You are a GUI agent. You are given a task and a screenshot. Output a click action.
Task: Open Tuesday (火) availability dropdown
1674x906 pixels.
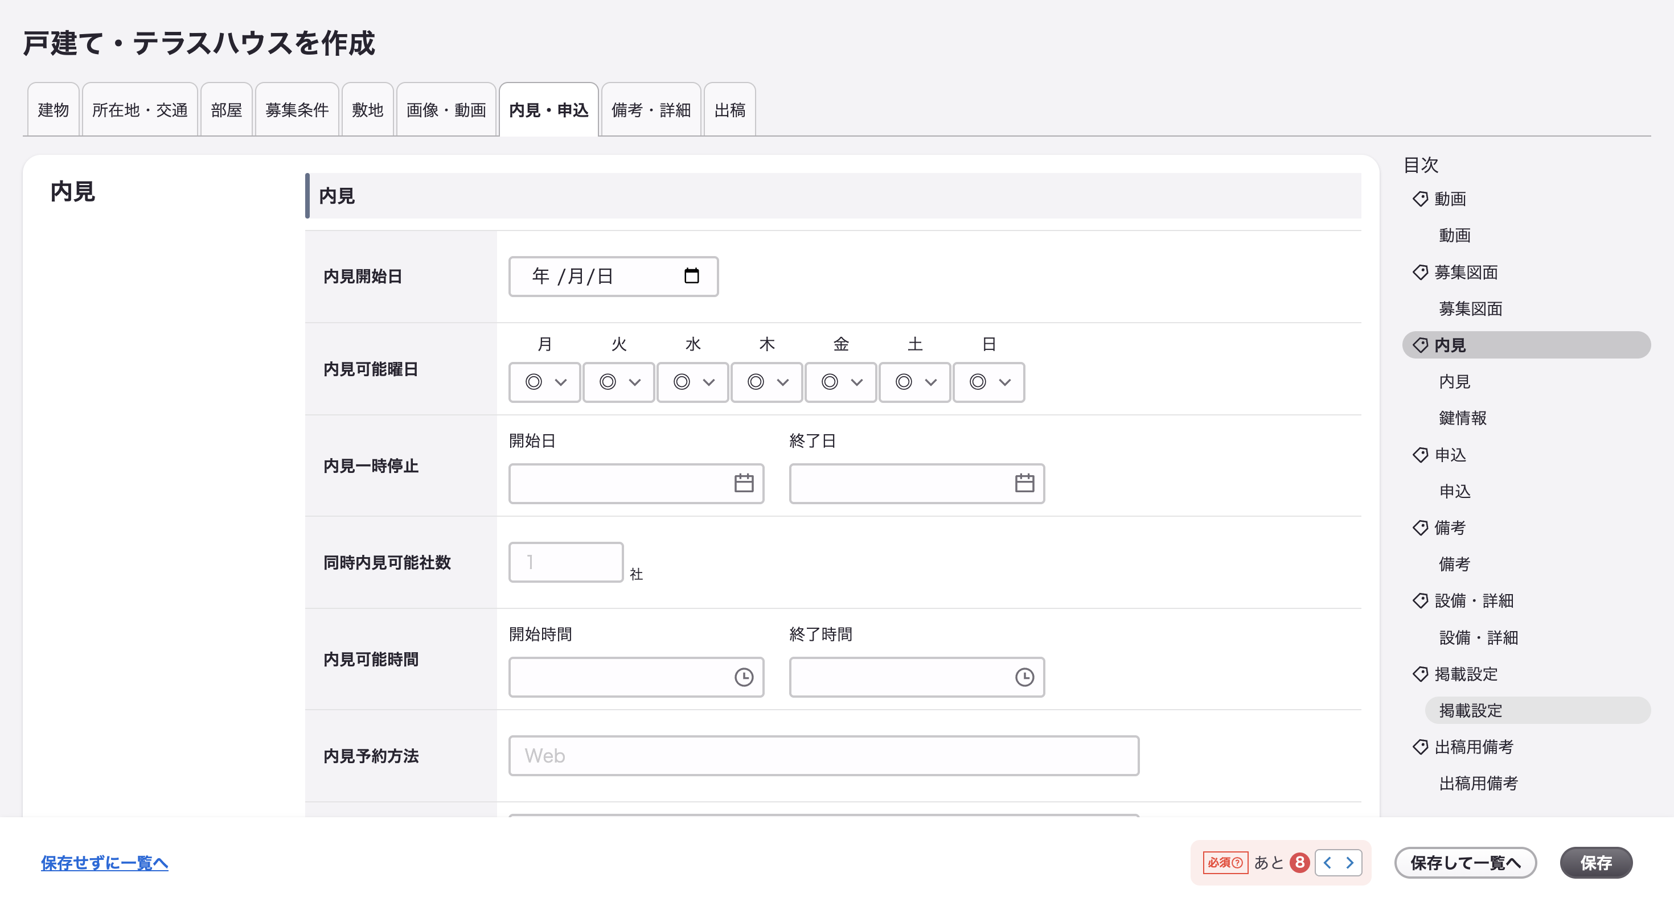tap(619, 382)
